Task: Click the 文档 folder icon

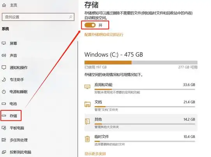Action: pyautogui.click(x=88, y=104)
